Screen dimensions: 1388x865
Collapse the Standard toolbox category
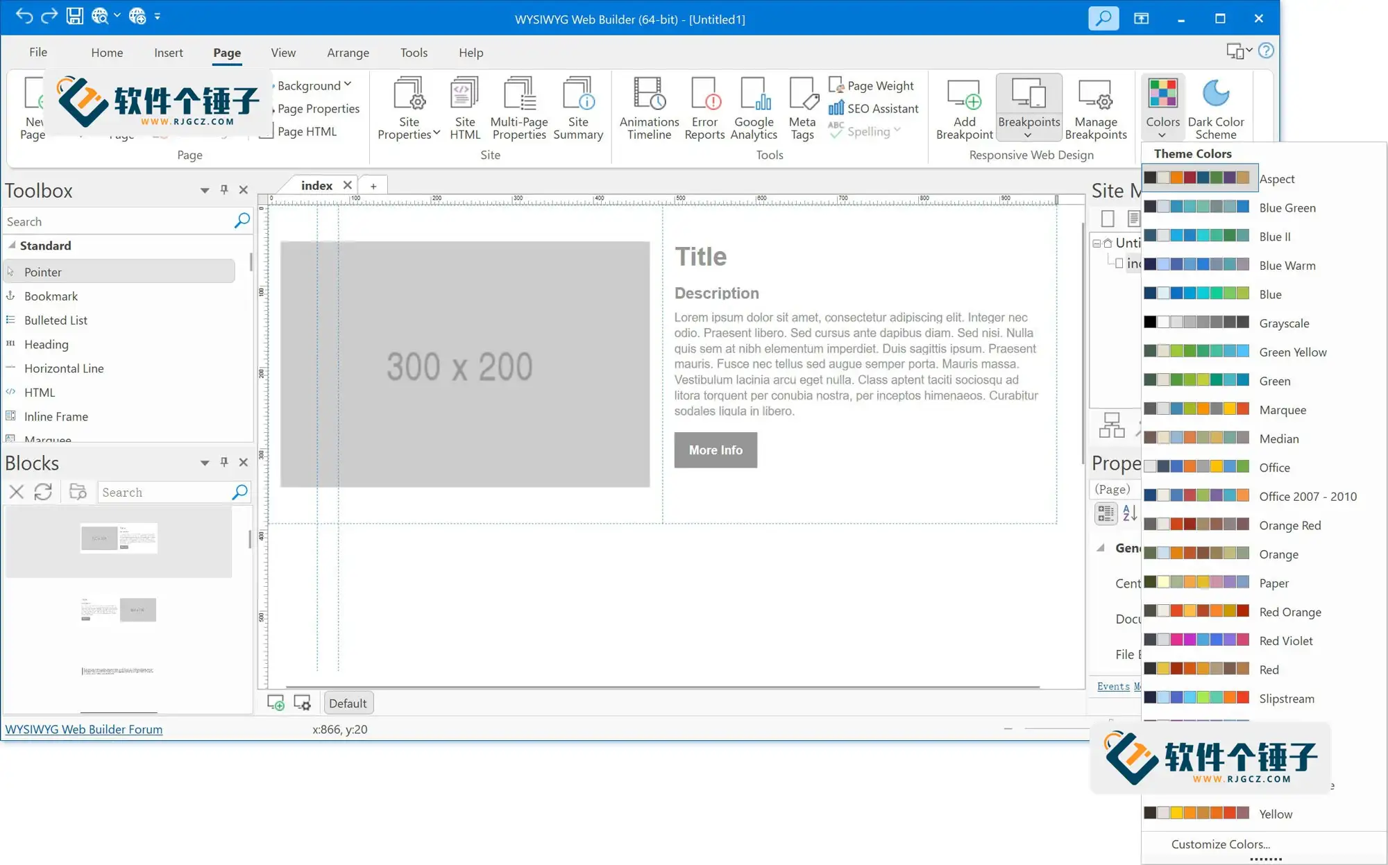coord(12,245)
